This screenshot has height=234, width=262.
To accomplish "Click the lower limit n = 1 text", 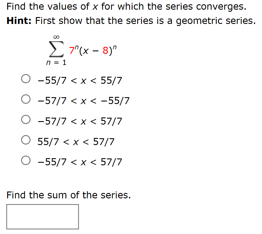I will click(56, 63).
